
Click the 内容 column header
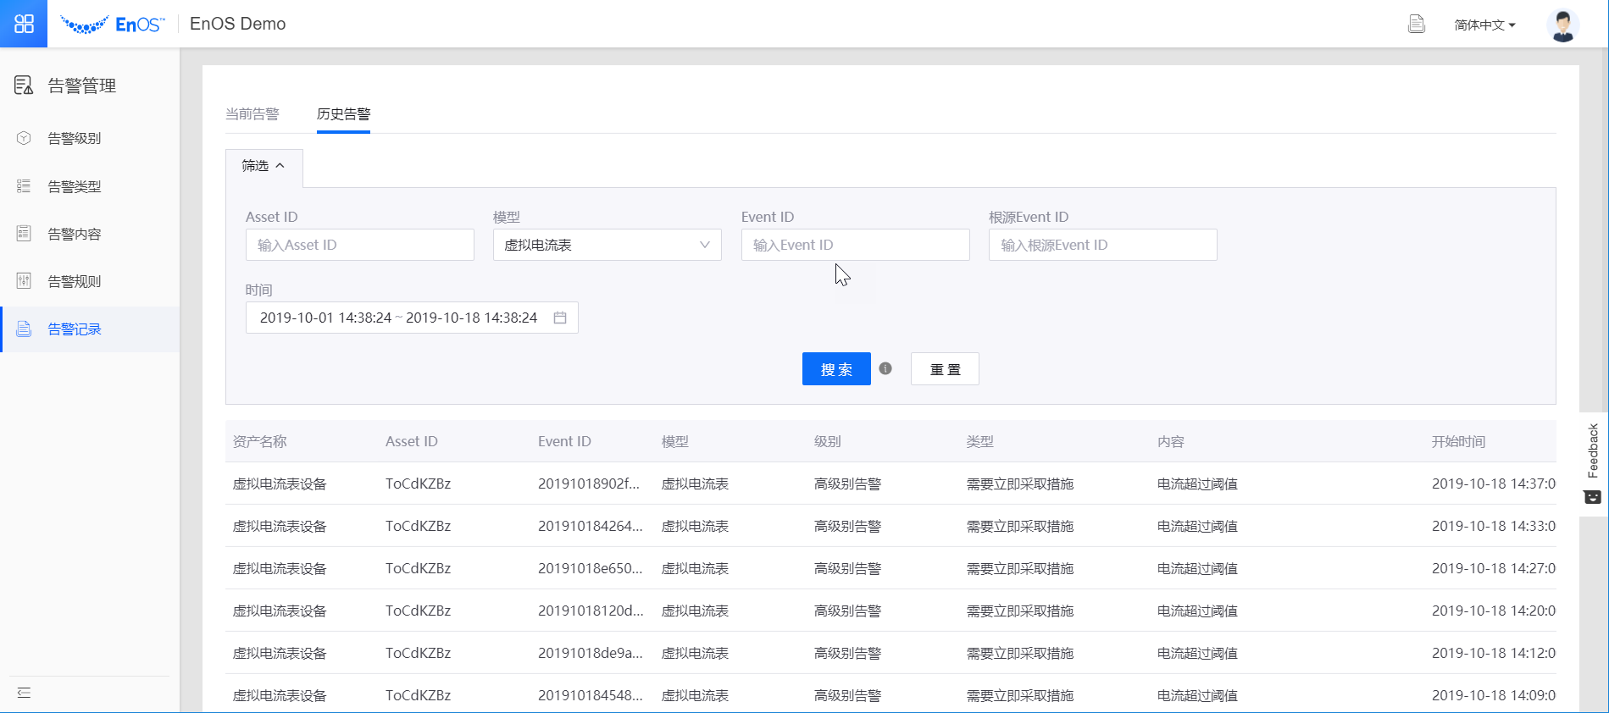(1171, 441)
